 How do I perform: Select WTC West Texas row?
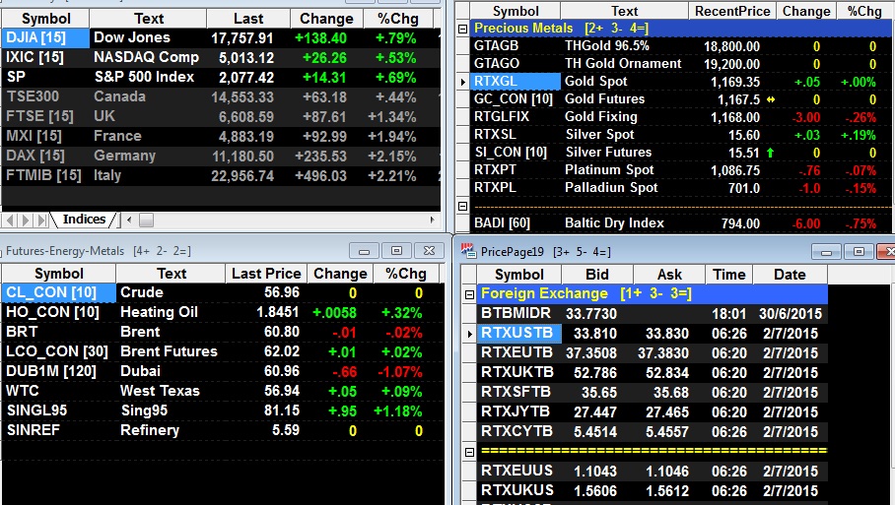(x=223, y=391)
